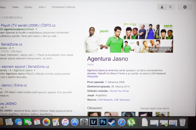Click Zobrazit další (více než 4) cast link
Image resolution: width=196 pixels, height=130 pixels.
tap(155, 108)
